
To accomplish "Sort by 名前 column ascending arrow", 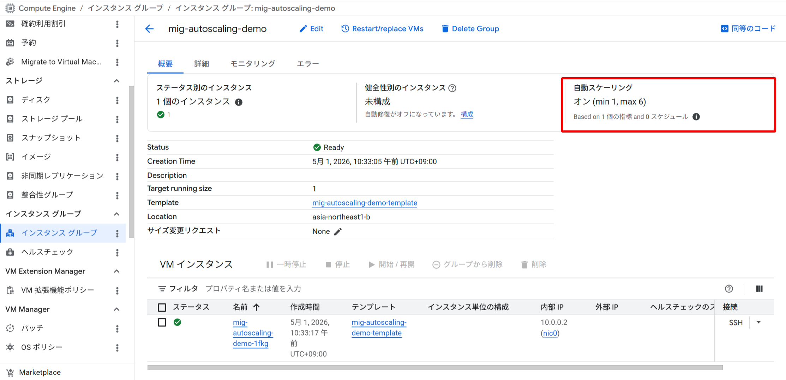I will pos(257,307).
